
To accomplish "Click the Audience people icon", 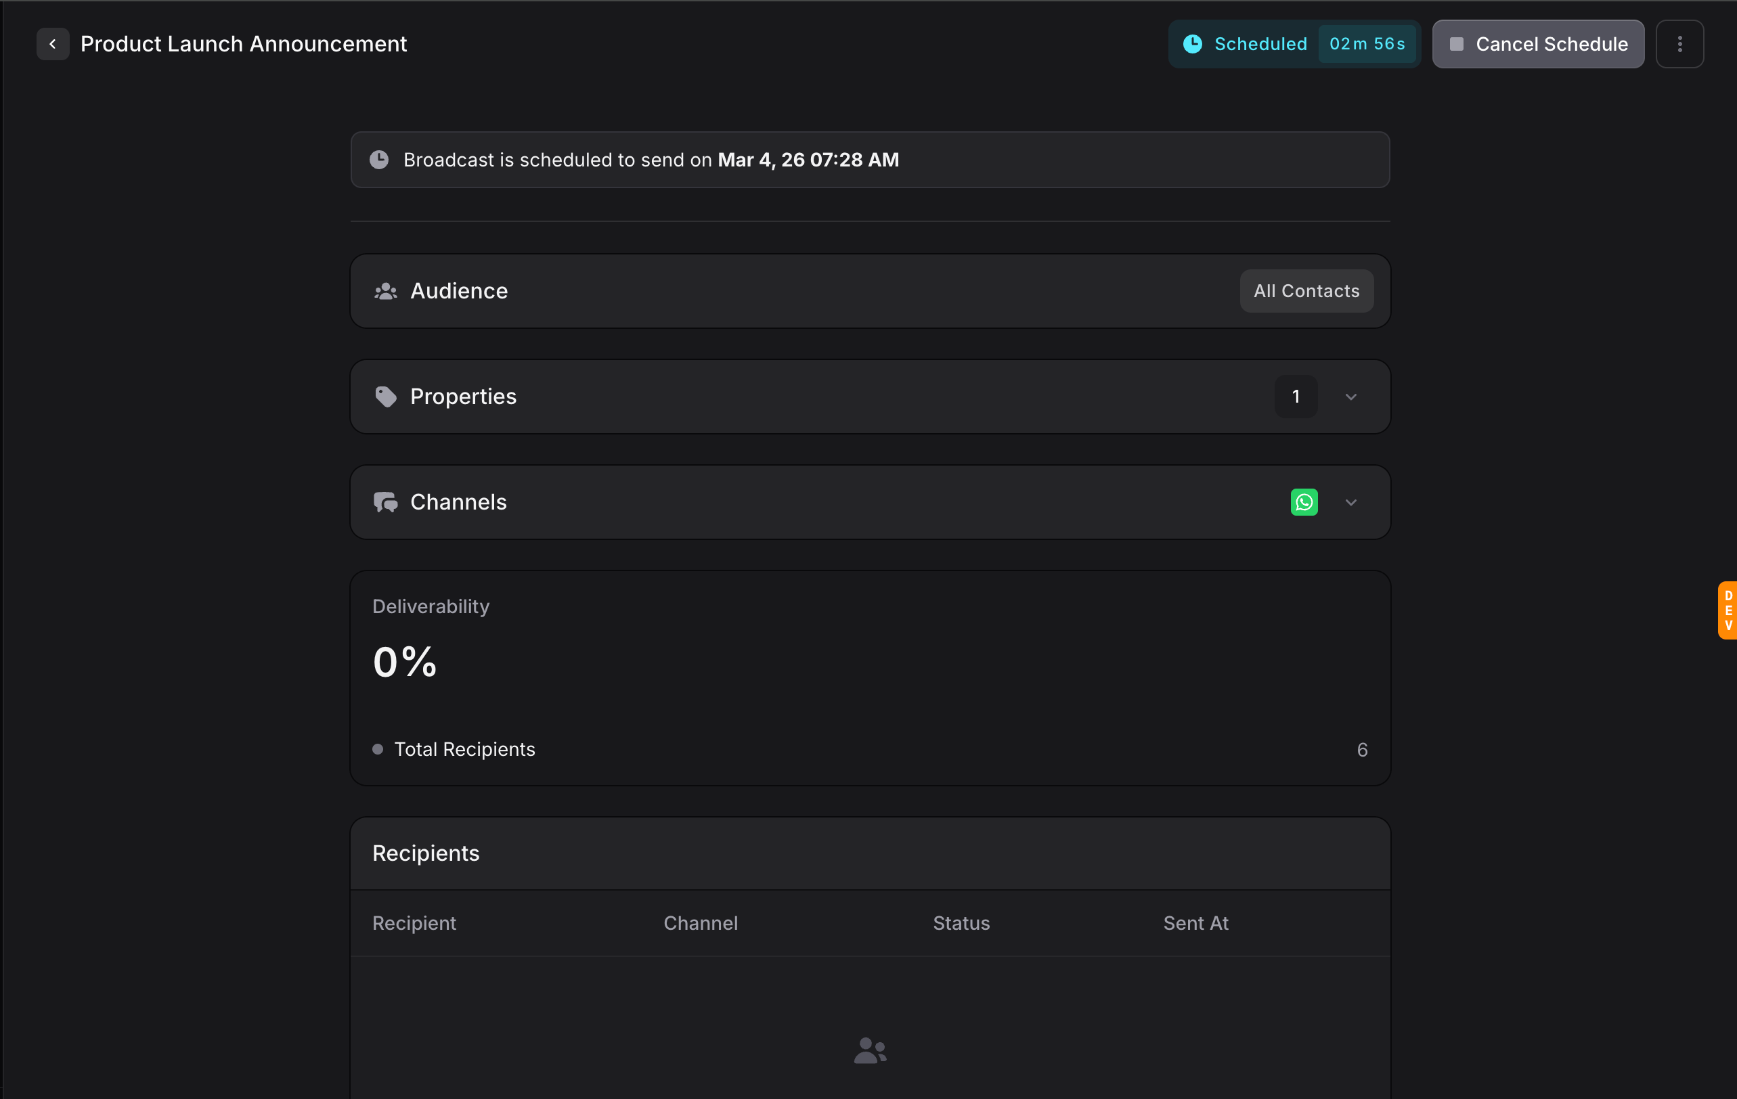I will [x=386, y=292].
